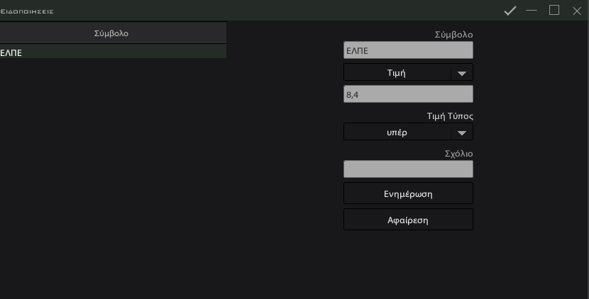Open the Τιμή dropdown
The width and height of the screenshot is (589, 299).
point(408,72)
